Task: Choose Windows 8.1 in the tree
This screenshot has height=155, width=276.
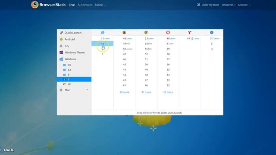Action: (x=74, y=70)
